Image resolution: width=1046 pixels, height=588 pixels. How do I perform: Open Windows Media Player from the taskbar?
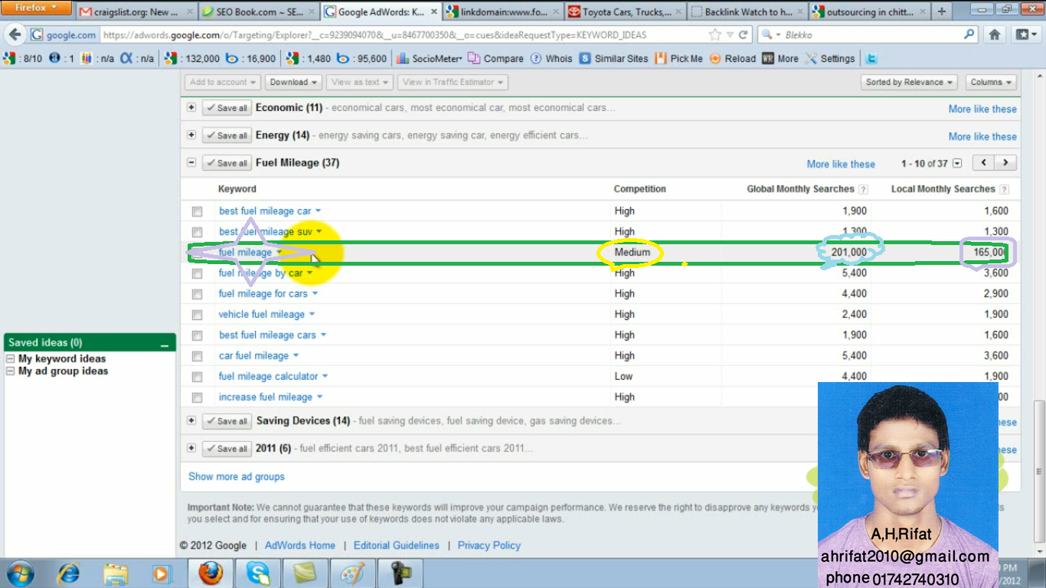[161, 573]
